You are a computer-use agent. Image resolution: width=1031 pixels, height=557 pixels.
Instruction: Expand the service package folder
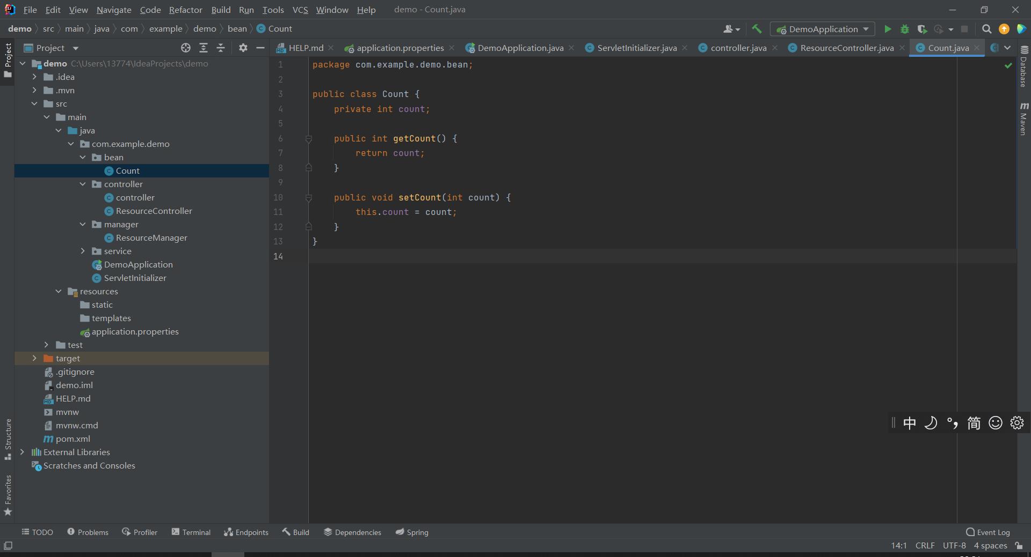point(83,251)
